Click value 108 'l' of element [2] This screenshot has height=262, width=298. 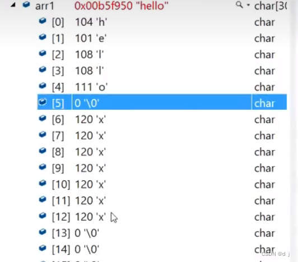pos(89,54)
